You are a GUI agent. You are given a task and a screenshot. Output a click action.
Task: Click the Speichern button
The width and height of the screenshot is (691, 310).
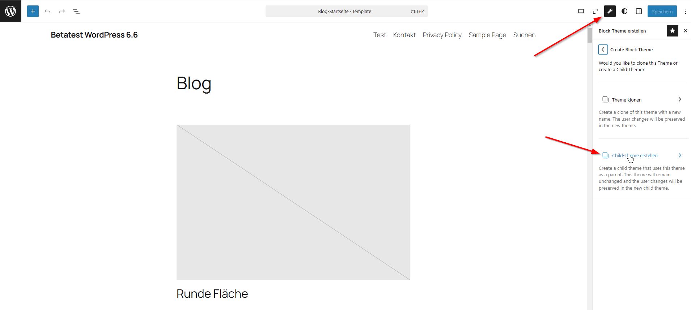pos(662,11)
